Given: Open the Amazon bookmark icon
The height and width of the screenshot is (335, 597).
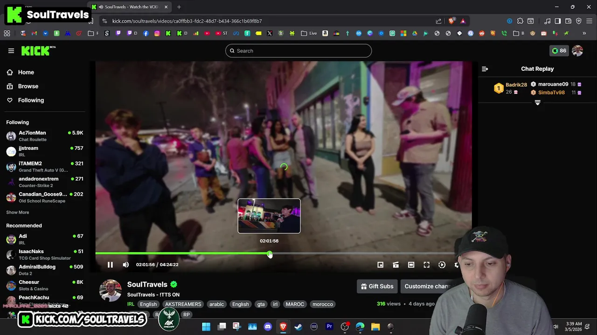Looking at the screenshot, I should [325, 33].
